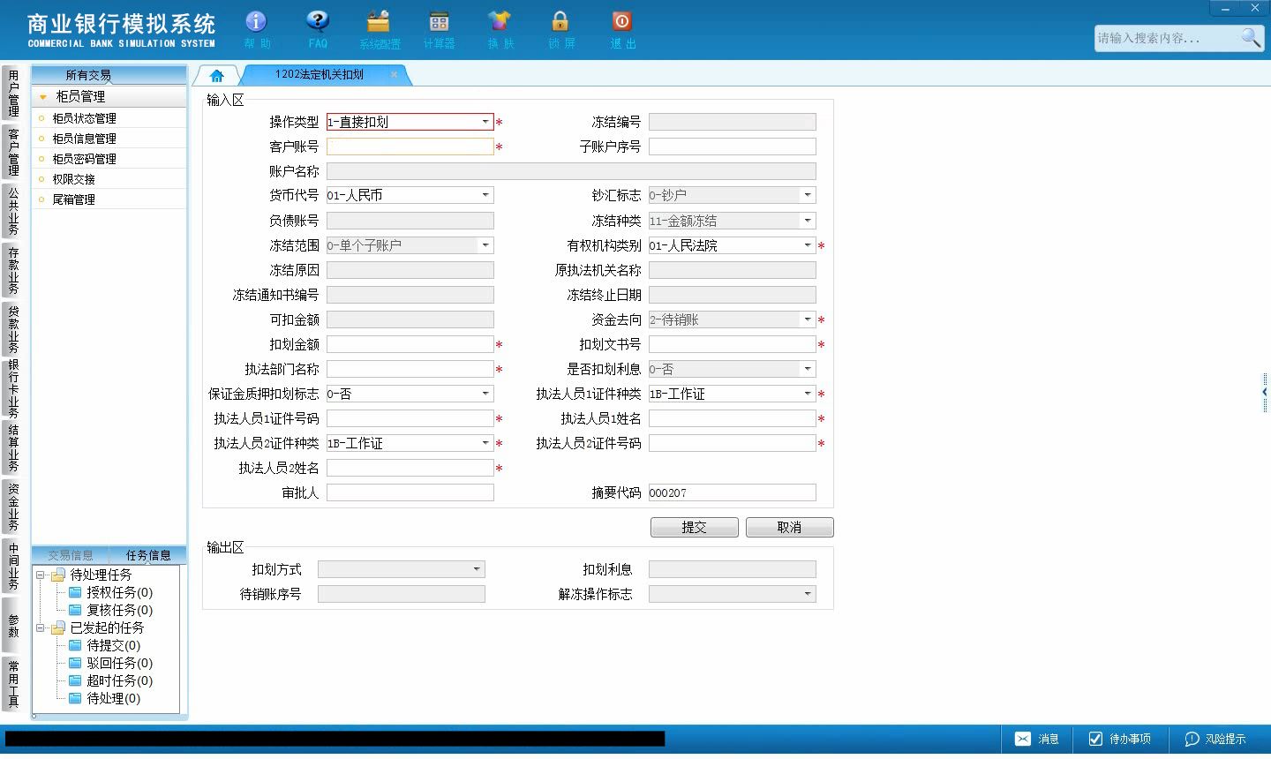Click the 摘要代码 field with 000207
The height and width of the screenshot is (759, 1271).
(x=733, y=492)
